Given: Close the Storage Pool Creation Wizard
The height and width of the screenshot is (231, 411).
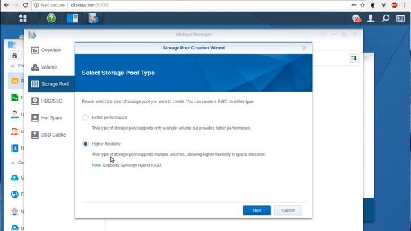Looking at the screenshot, I should click(x=304, y=48).
